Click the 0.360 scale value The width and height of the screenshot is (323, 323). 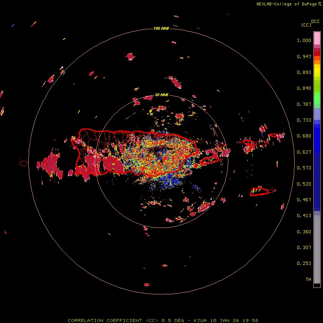coord(304,232)
